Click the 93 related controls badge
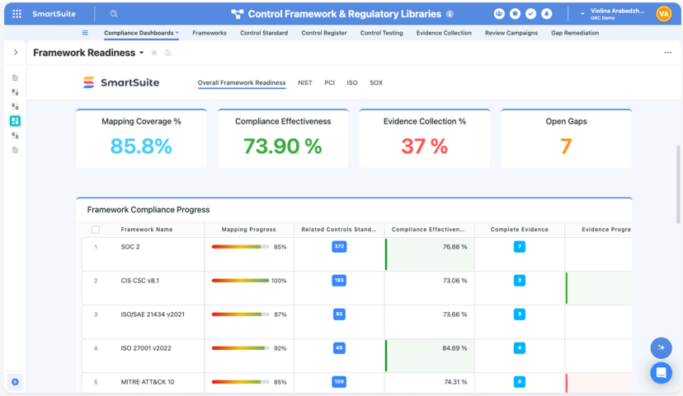Image resolution: width=683 pixels, height=396 pixels. tap(339, 314)
